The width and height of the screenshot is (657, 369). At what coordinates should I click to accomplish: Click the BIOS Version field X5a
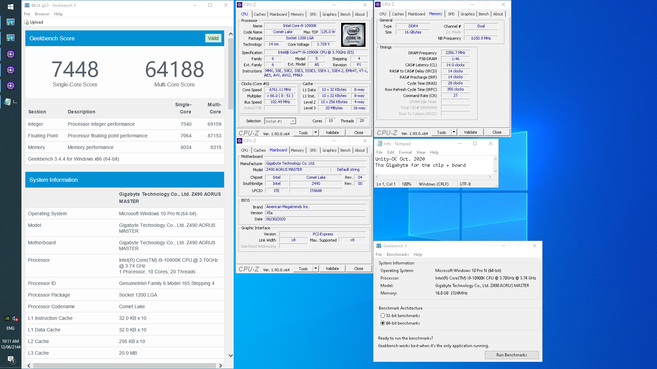[x=315, y=213]
